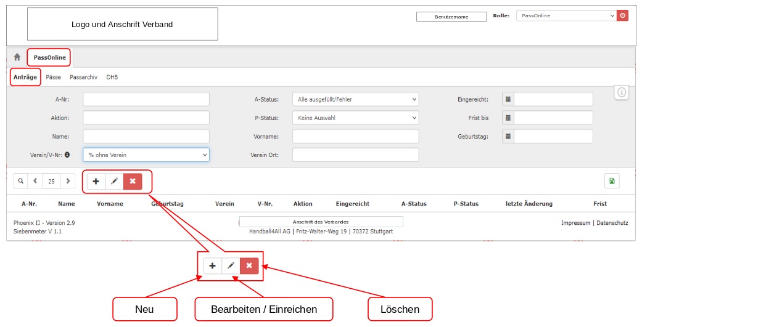This screenshot has width=761, height=327.
Task: Open the P-Status dropdown
Action: click(355, 118)
